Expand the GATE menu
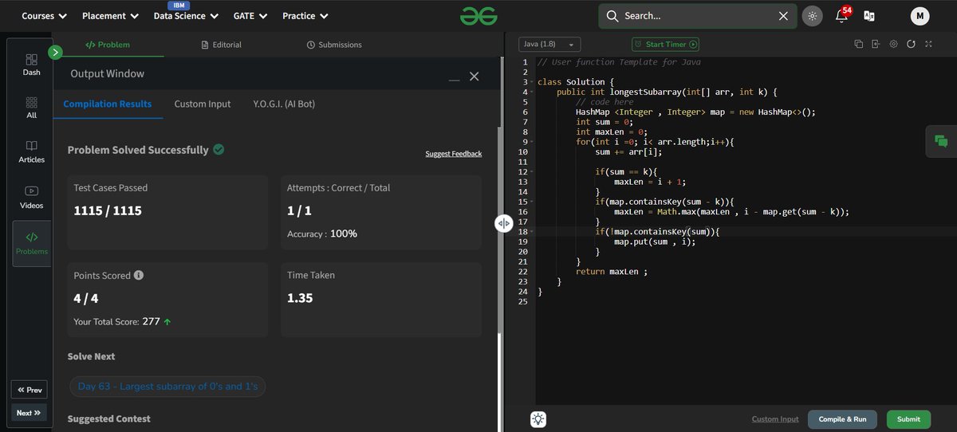Viewport: 957px width, 432px height. (x=250, y=16)
